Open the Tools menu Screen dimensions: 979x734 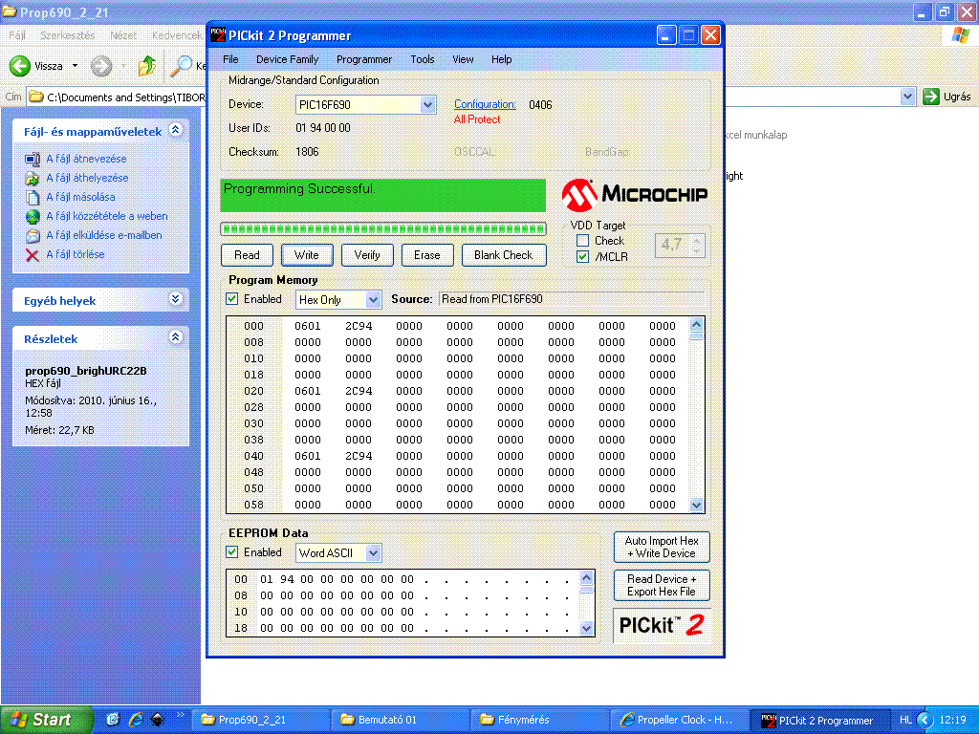[422, 59]
